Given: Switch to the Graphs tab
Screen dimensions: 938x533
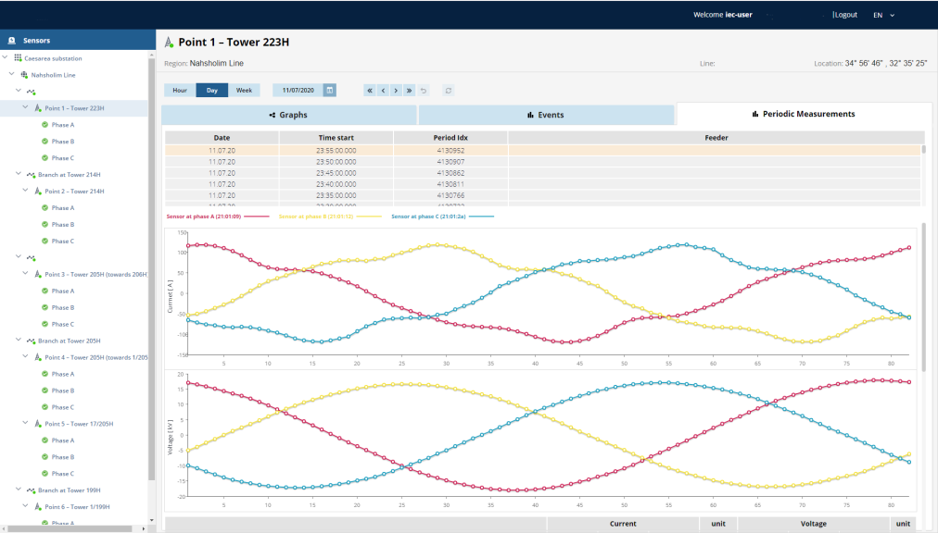Looking at the screenshot, I should click(x=288, y=115).
